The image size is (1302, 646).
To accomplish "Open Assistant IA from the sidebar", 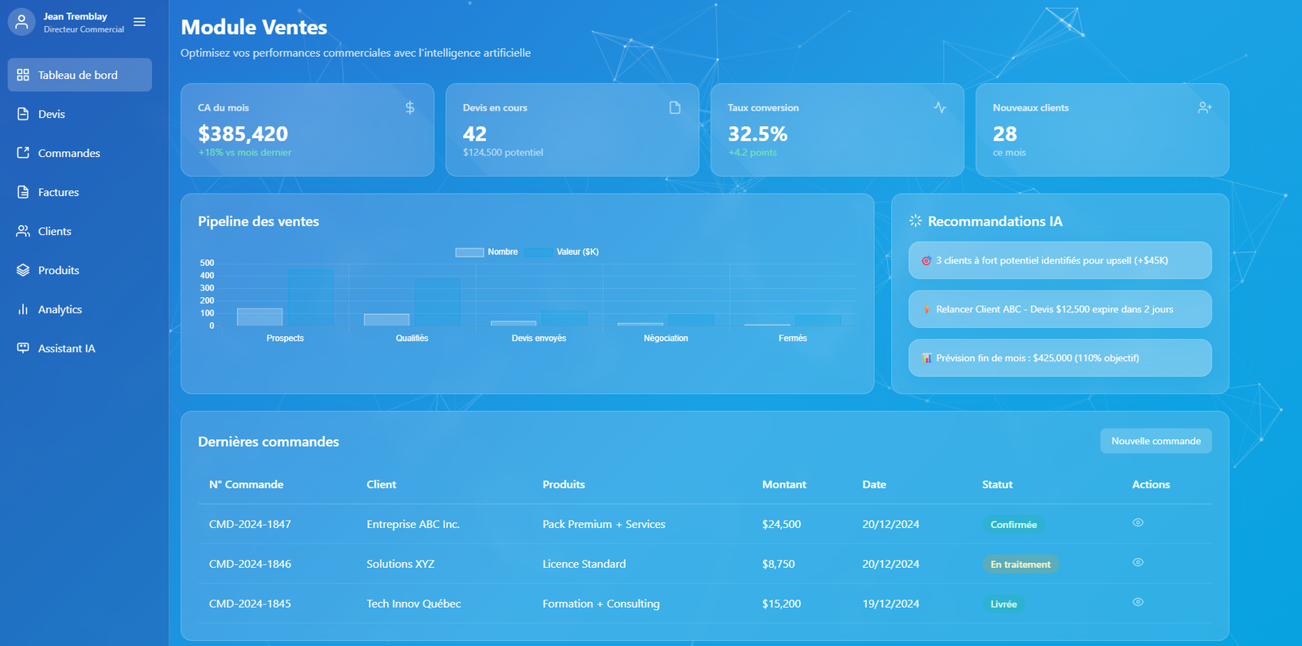I will [66, 348].
